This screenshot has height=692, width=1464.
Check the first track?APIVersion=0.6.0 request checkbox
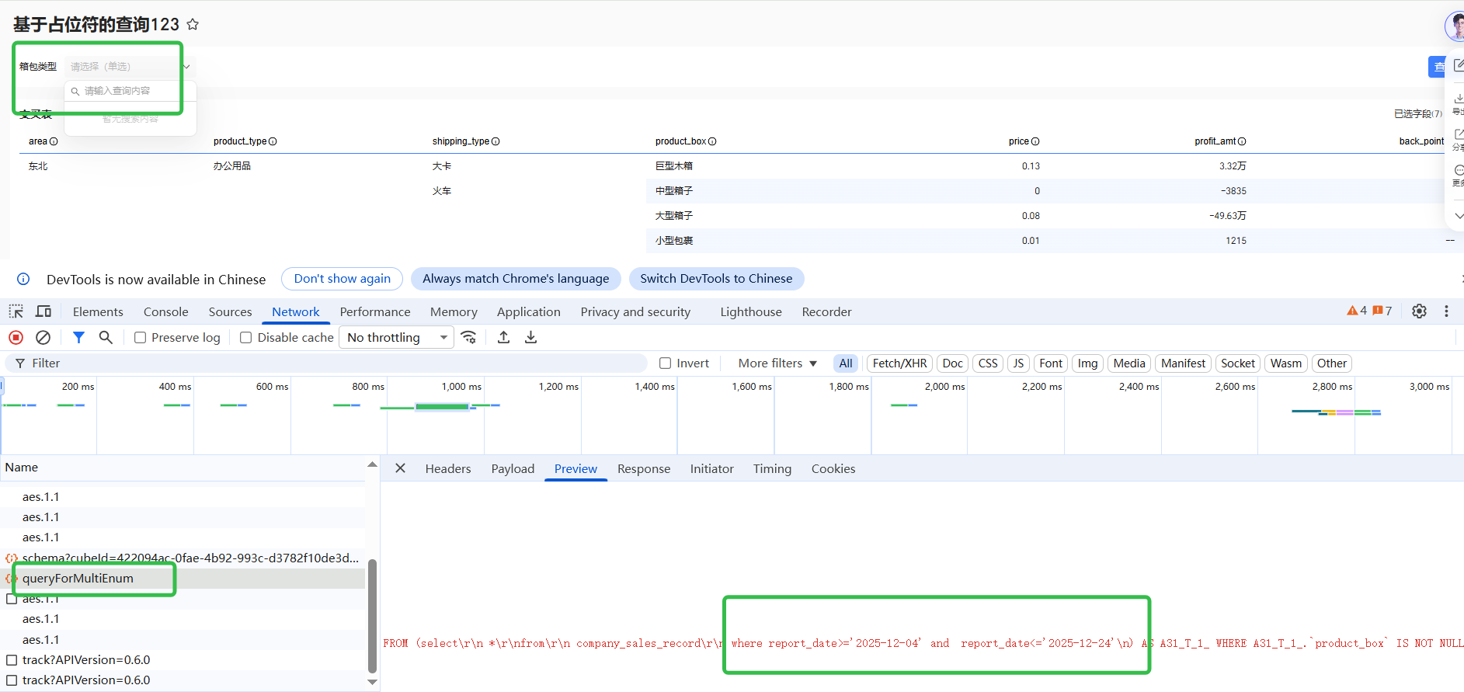[x=12, y=660]
